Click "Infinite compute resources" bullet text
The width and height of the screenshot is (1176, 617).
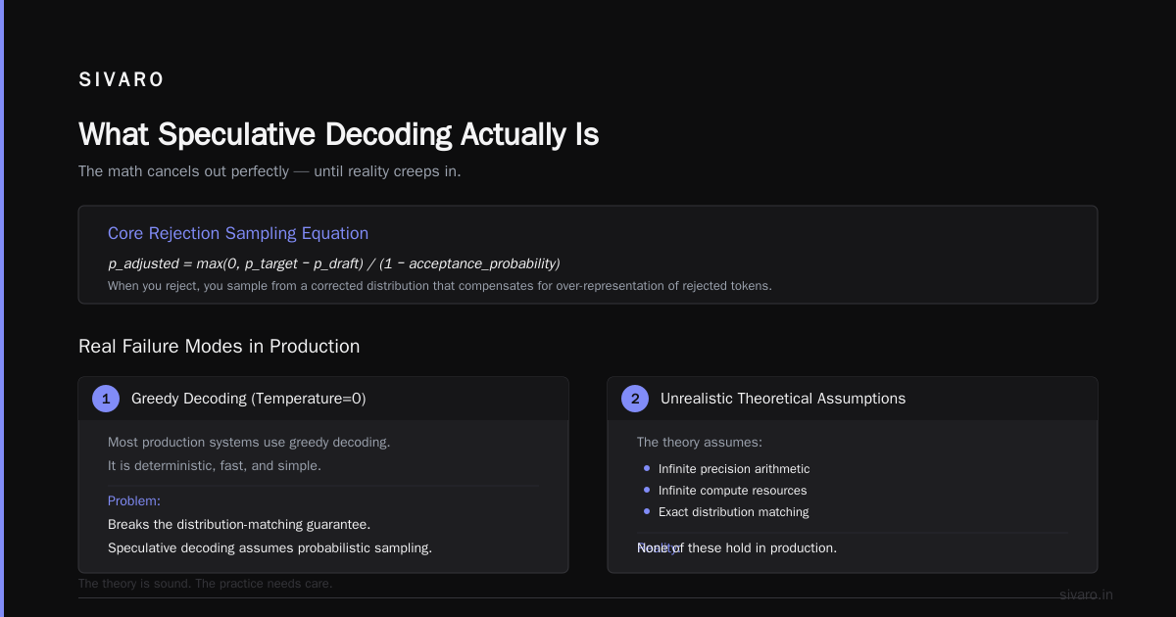click(733, 491)
